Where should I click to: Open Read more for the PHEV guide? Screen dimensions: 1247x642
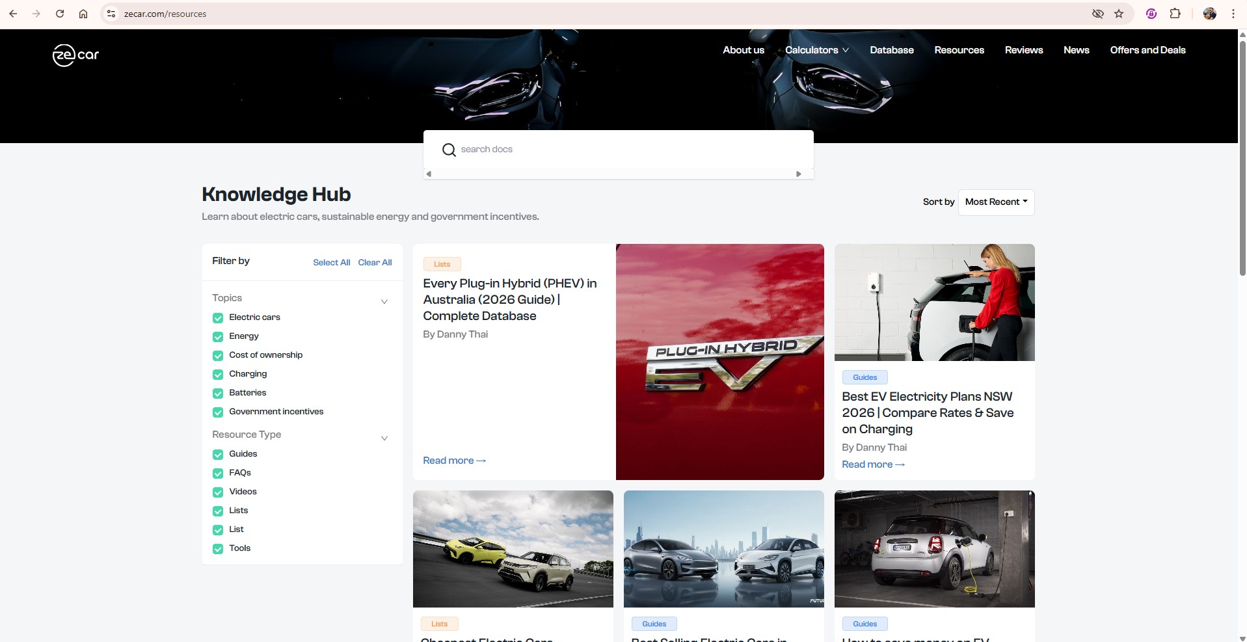point(454,461)
